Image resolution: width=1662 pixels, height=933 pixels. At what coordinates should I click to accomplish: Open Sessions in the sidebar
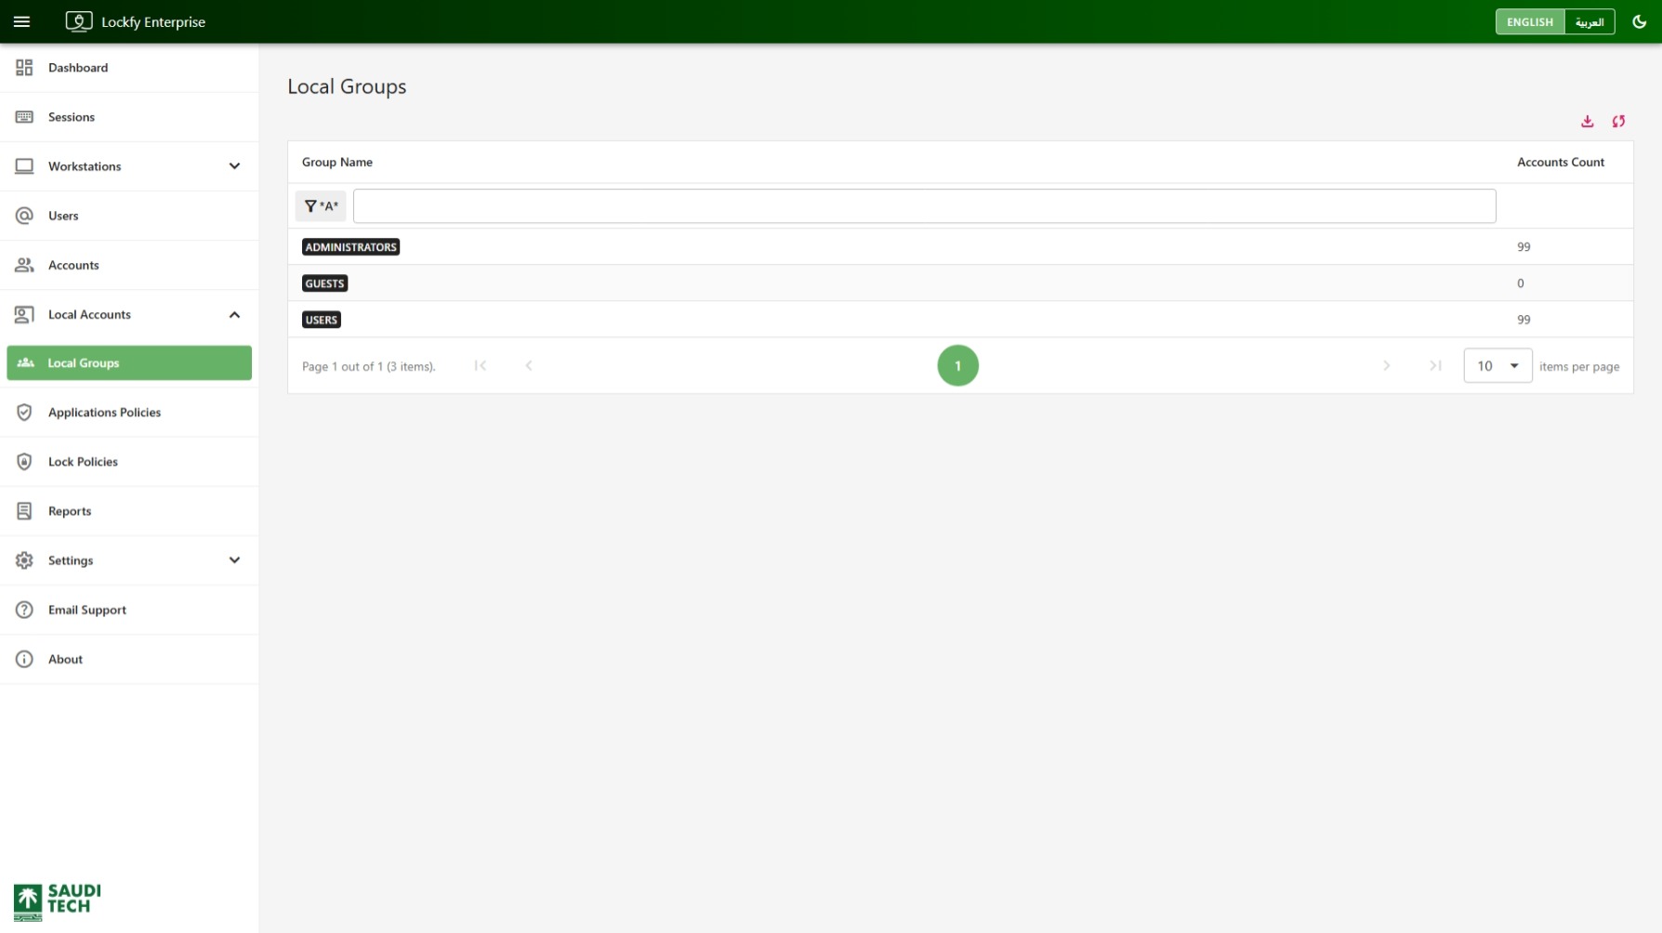(129, 117)
